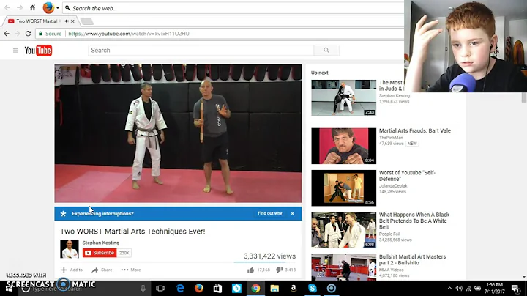Open the More actions menu
The height and width of the screenshot is (296, 527).
pos(131,270)
